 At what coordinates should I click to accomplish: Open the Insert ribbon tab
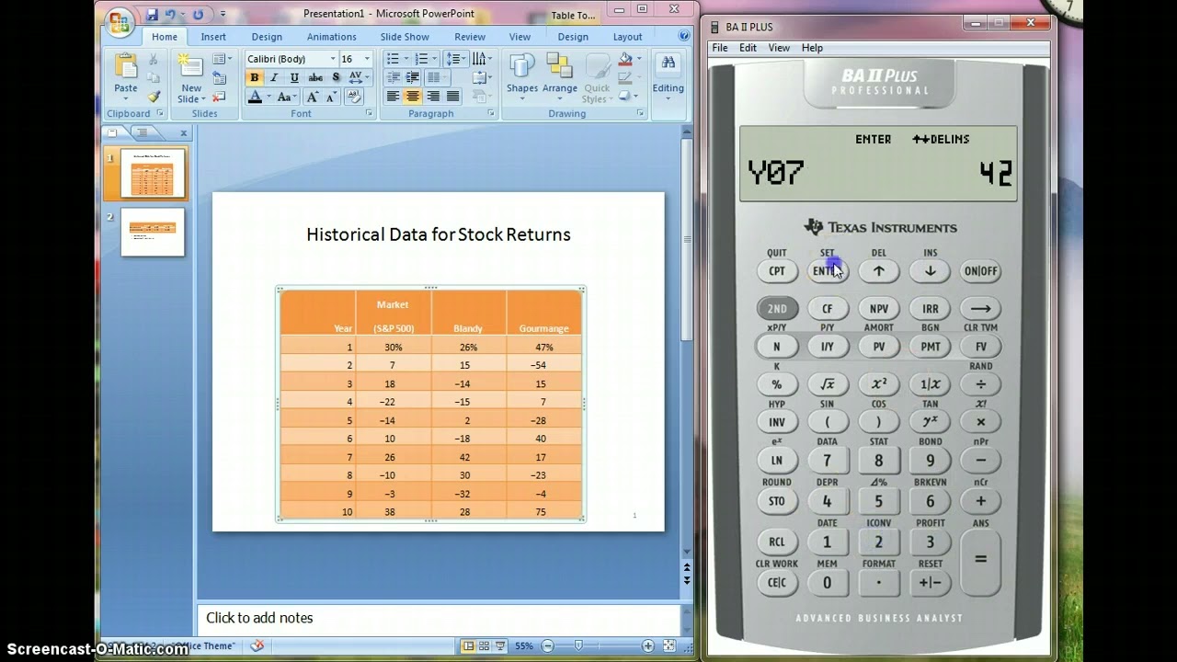click(x=213, y=37)
